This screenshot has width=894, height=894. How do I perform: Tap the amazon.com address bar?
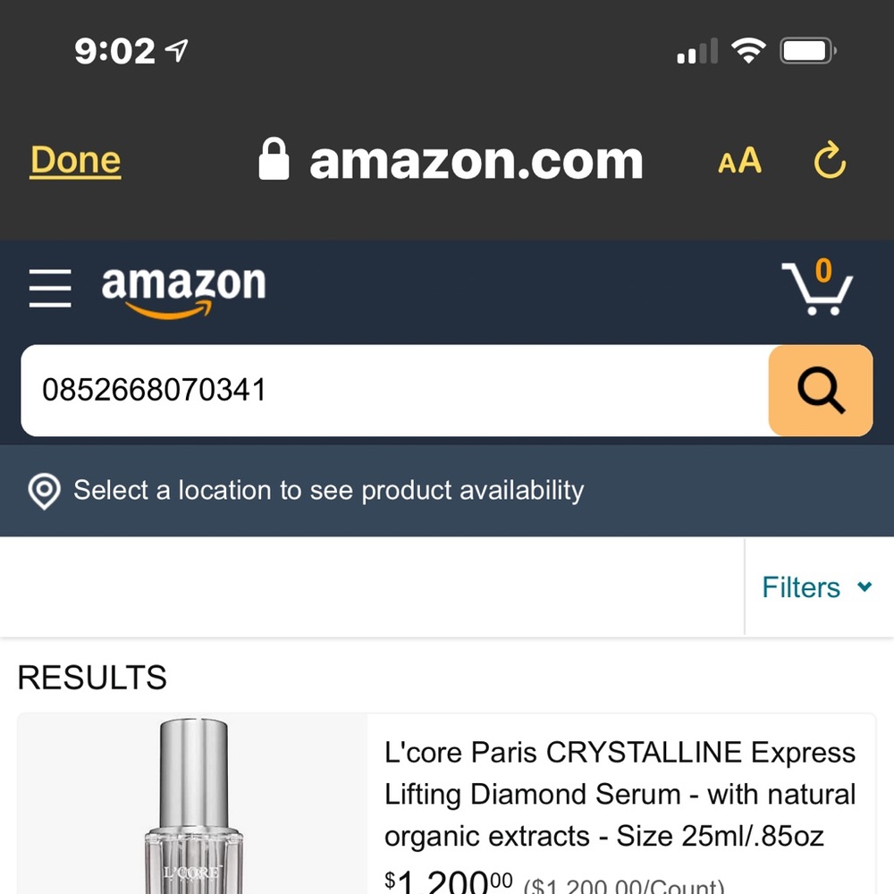point(451,160)
